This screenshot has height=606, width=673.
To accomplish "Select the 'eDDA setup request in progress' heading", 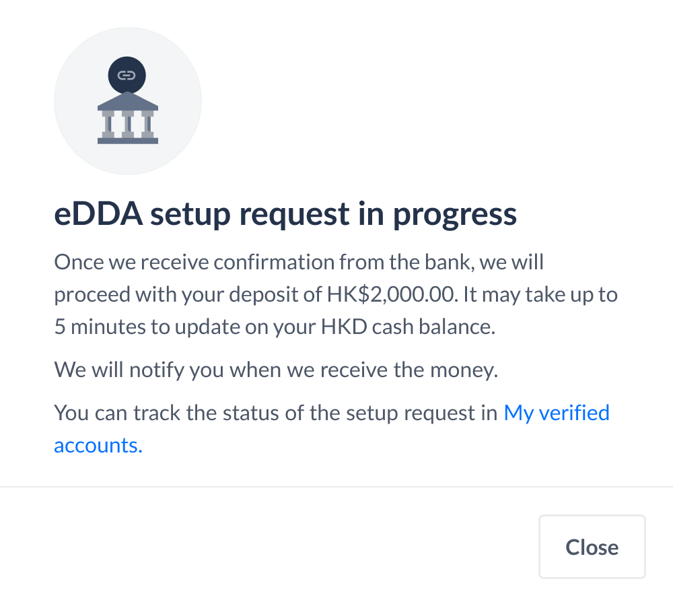I will click(x=285, y=214).
